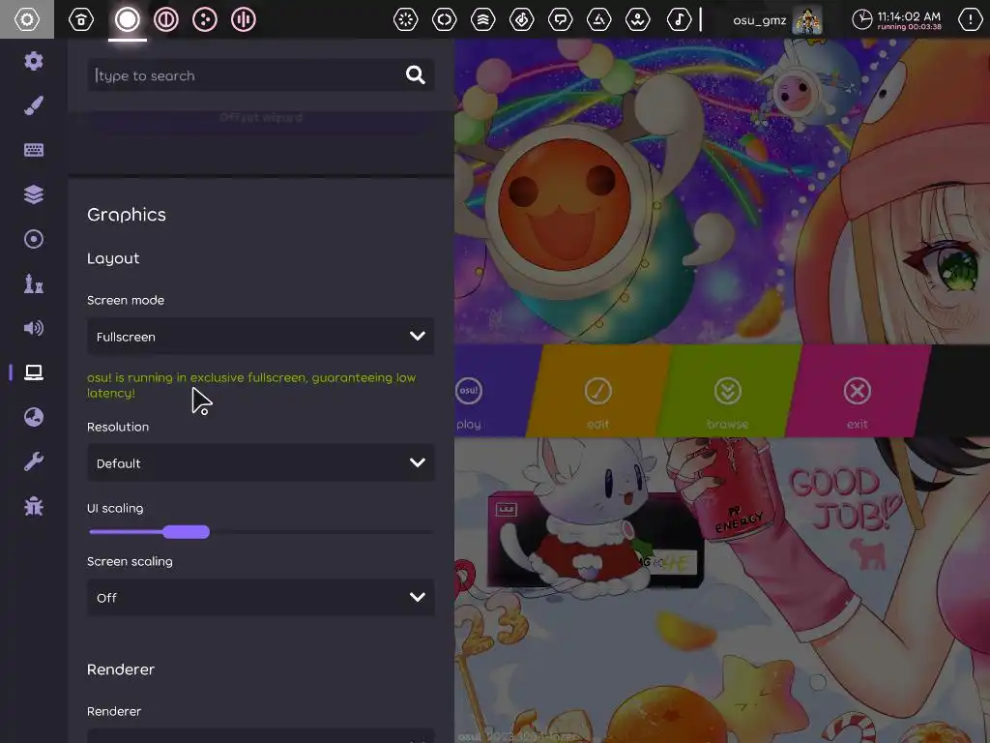Open the rankings stacked-layers icon

coord(483,19)
